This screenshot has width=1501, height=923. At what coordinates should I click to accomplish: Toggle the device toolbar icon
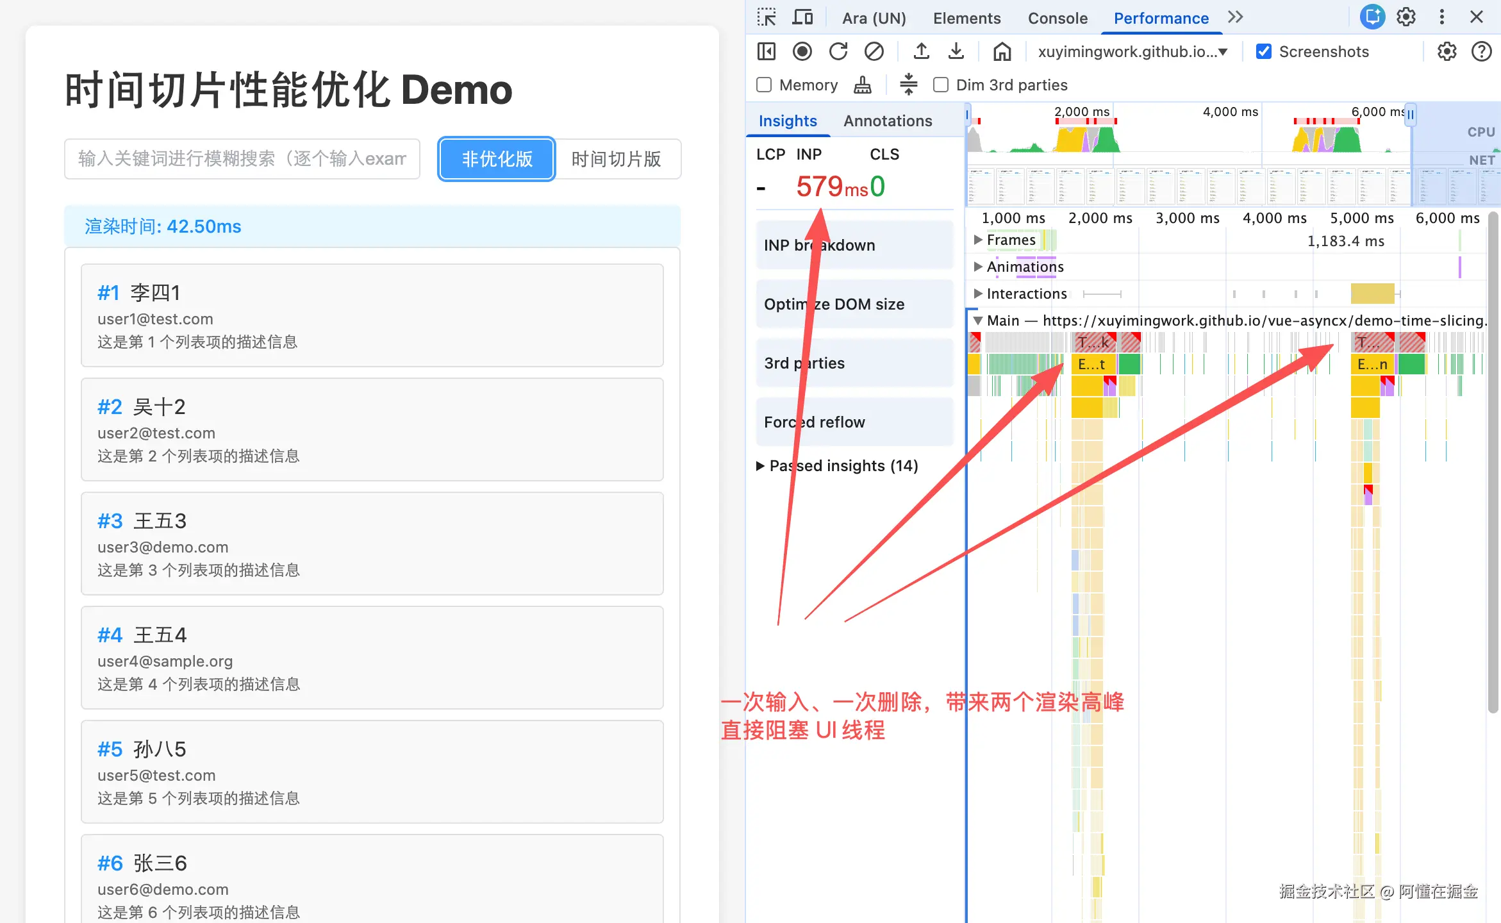802,17
